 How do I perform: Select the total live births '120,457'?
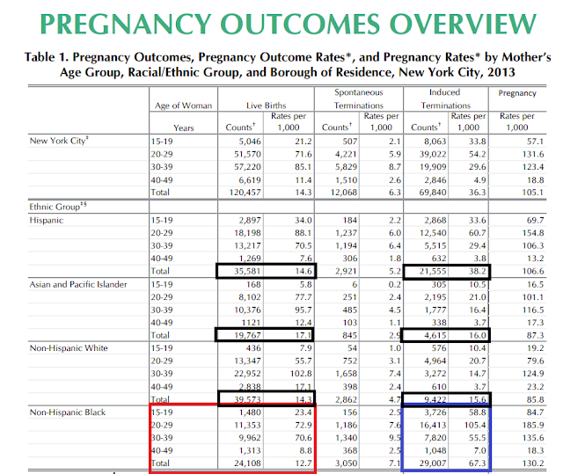pyautogui.click(x=245, y=193)
